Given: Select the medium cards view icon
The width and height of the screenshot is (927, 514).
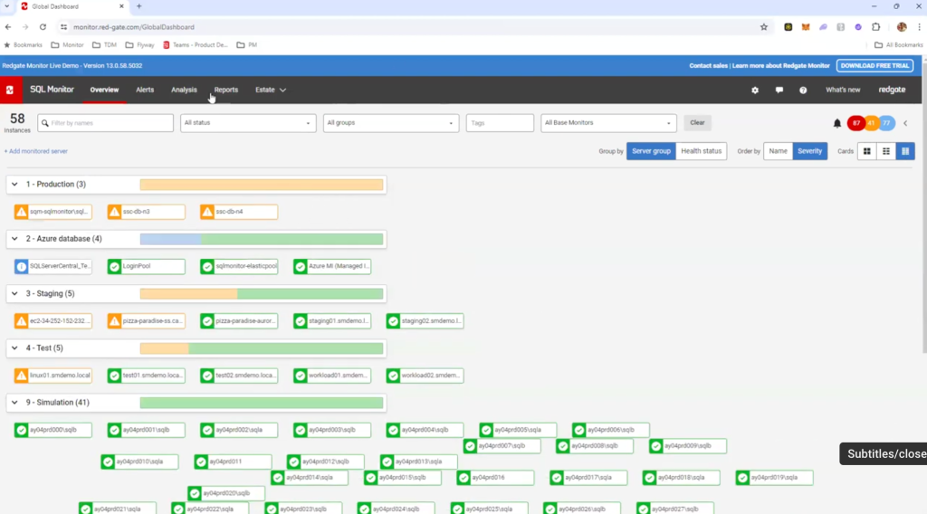Looking at the screenshot, I should [x=886, y=151].
